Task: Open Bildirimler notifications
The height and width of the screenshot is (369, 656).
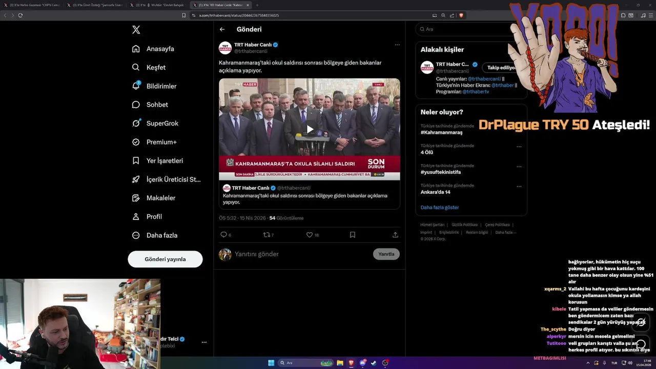Action: coord(154,86)
